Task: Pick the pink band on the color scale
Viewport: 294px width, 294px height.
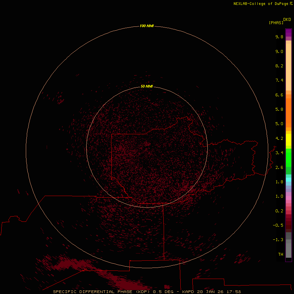Action: click(x=288, y=198)
